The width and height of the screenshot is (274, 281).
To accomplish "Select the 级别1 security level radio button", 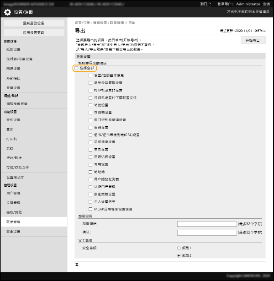I will coord(179,247).
